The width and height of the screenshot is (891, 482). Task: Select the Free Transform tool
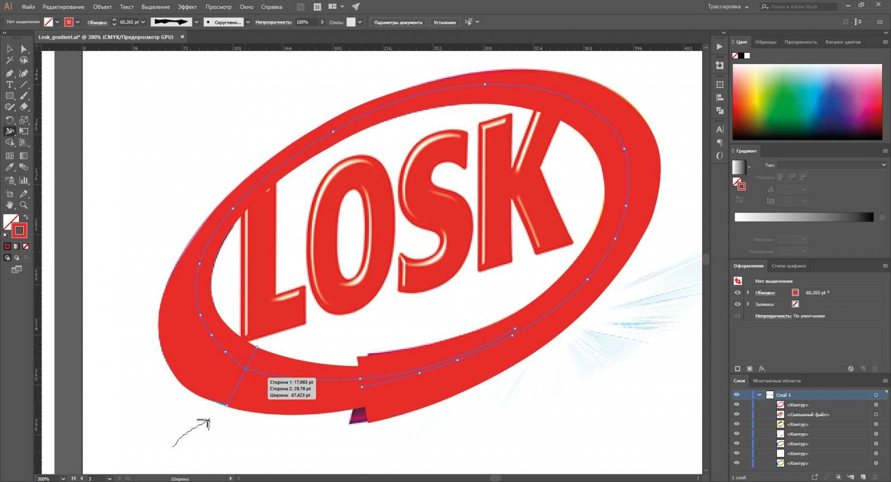point(24,131)
